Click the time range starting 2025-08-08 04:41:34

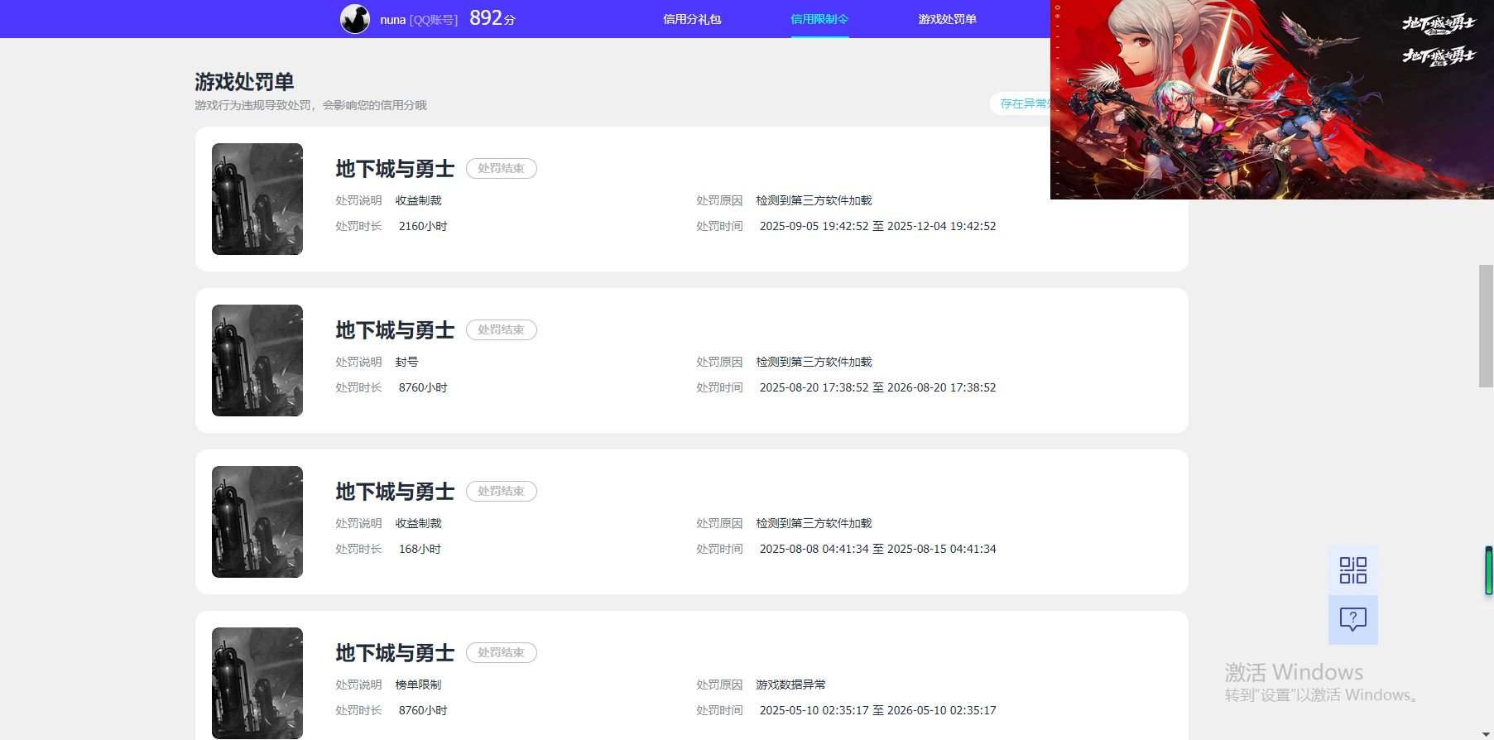pos(877,549)
